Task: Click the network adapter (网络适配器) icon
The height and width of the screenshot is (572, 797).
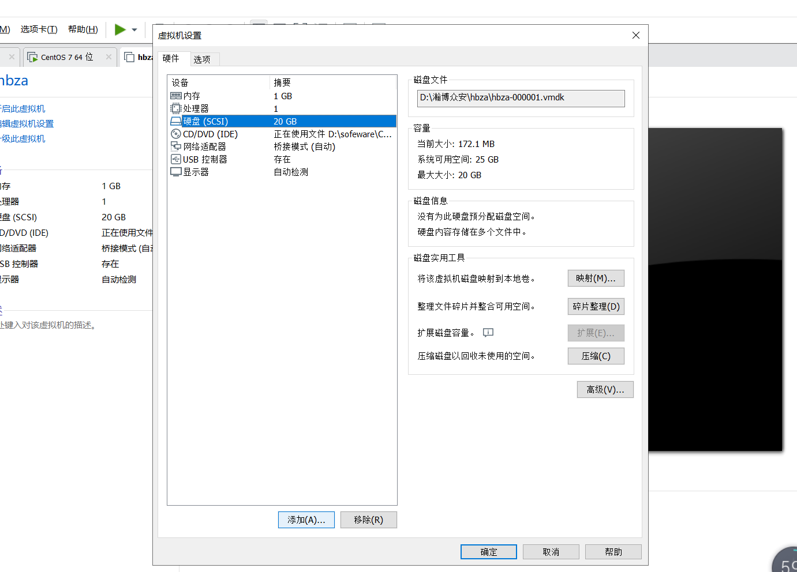Action: (x=176, y=146)
